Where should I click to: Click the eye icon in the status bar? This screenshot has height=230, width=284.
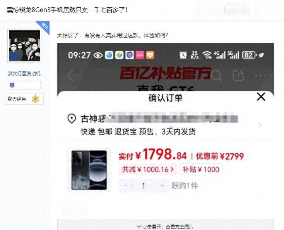(x=98, y=55)
